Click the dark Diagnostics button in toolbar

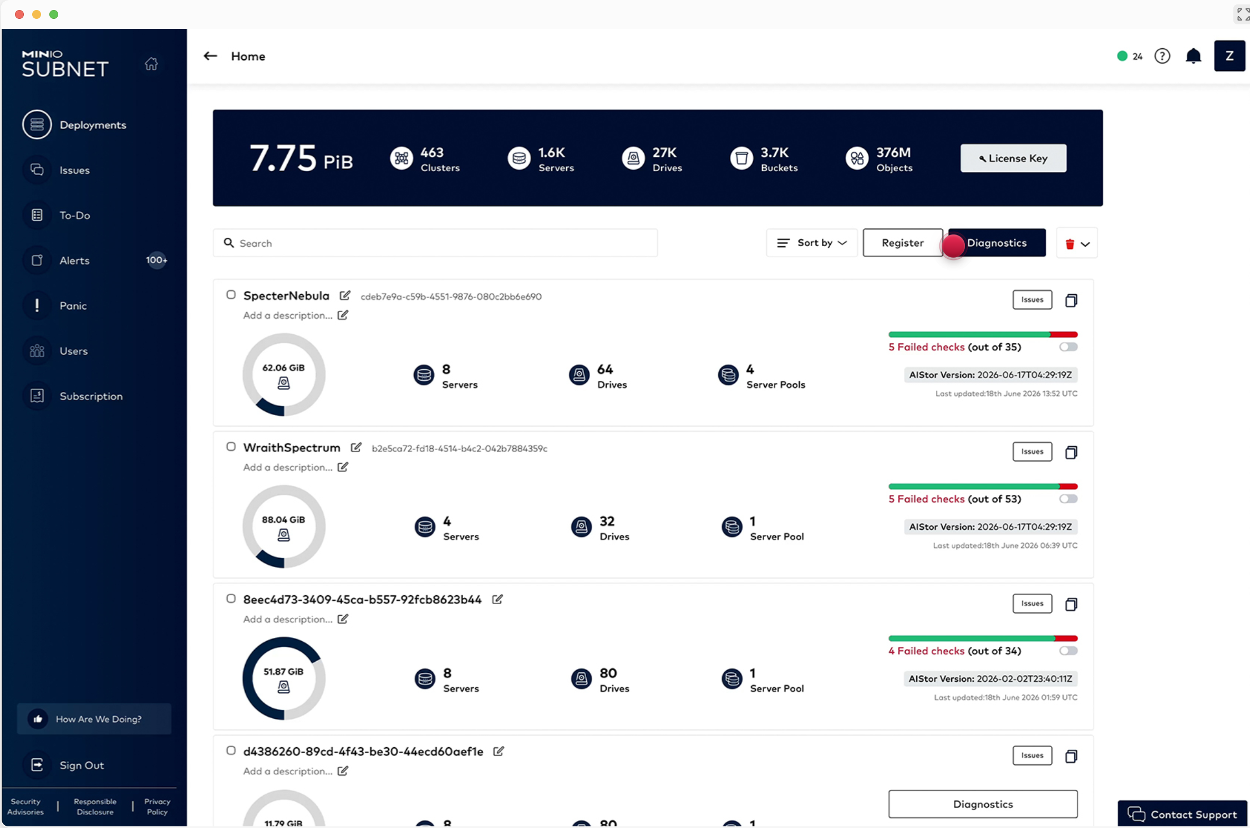tap(997, 243)
